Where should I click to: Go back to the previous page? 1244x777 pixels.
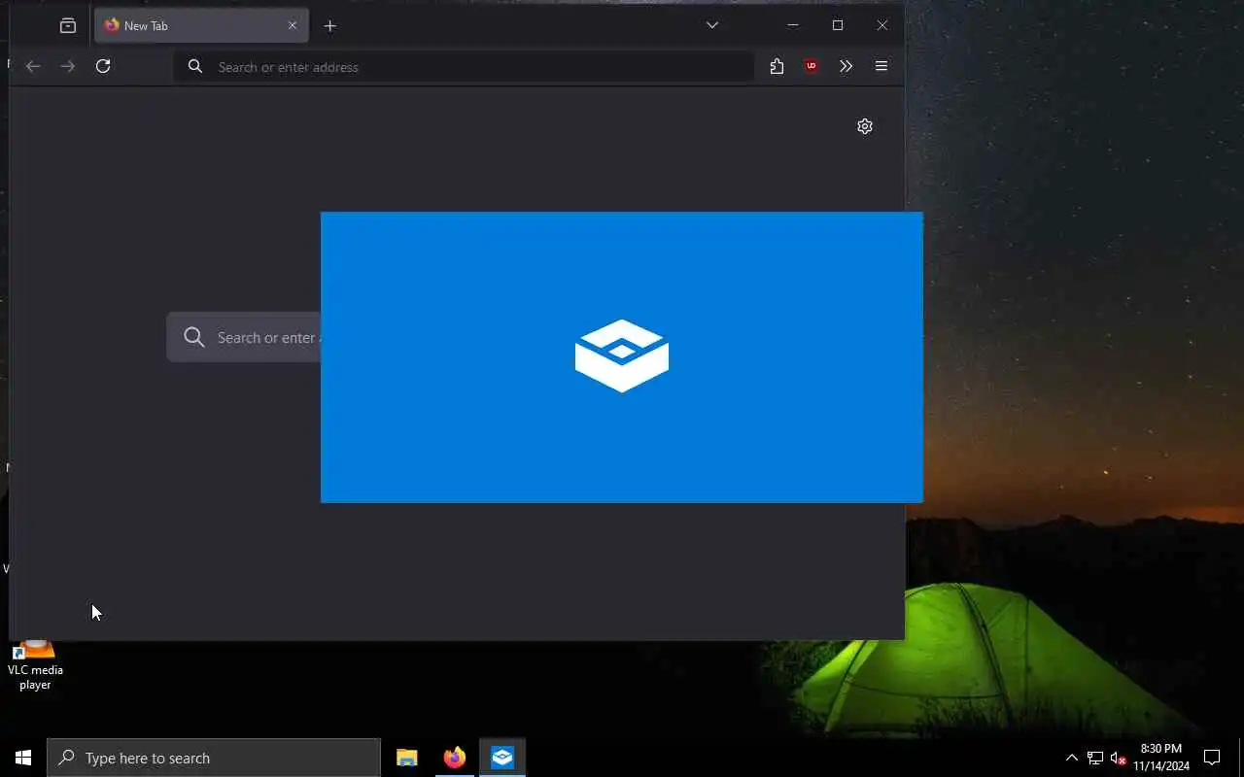click(33, 66)
